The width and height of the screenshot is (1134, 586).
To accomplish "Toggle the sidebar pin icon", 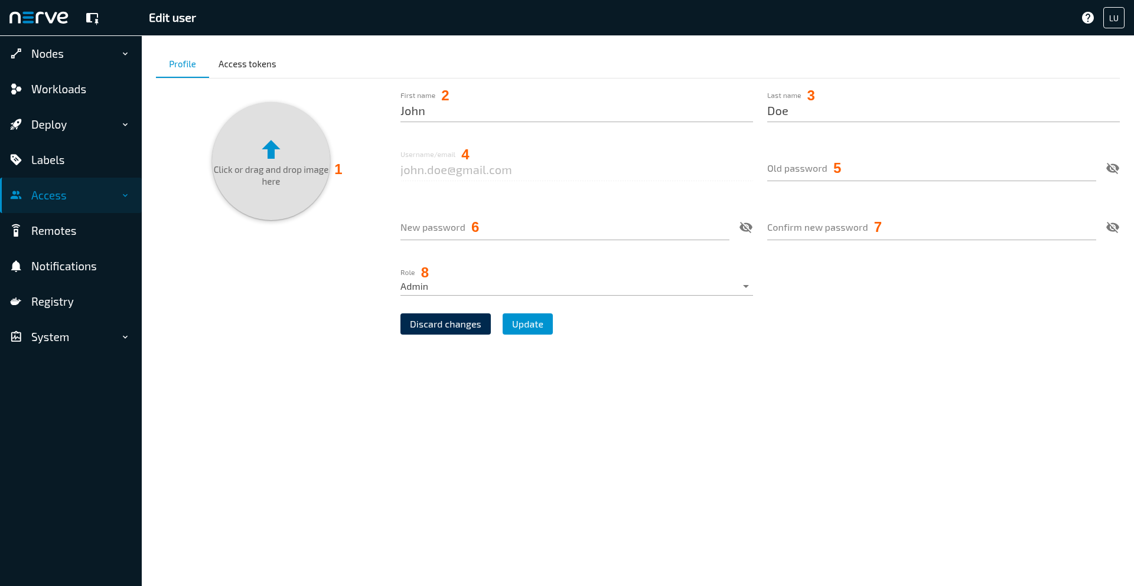I will [92, 18].
